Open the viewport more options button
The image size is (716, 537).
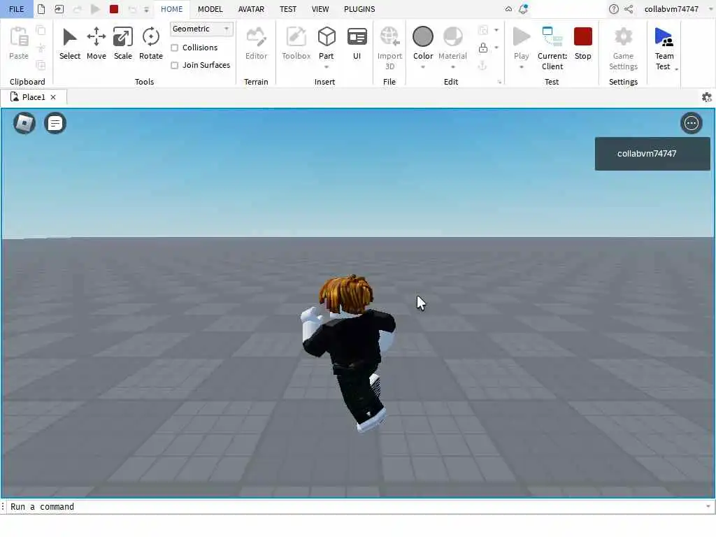pos(691,123)
